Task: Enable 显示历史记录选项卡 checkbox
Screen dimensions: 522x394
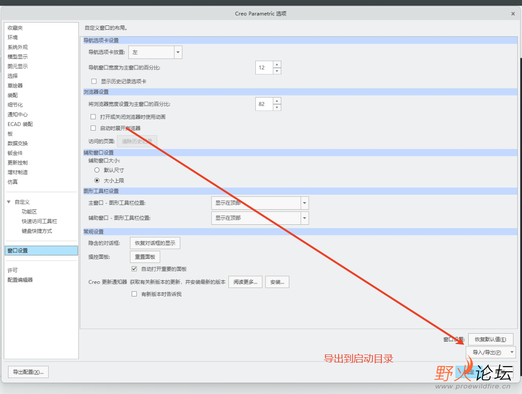Action: click(x=94, y=82)
